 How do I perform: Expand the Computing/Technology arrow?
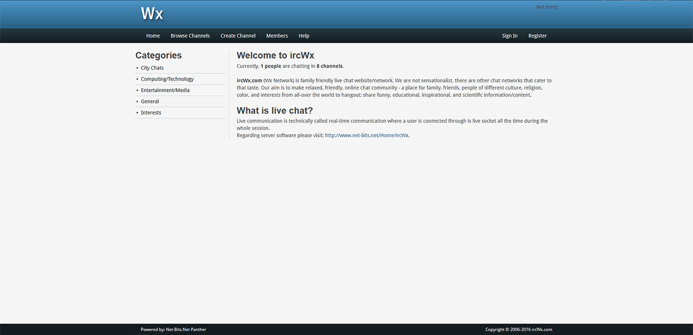pos(137,79)
